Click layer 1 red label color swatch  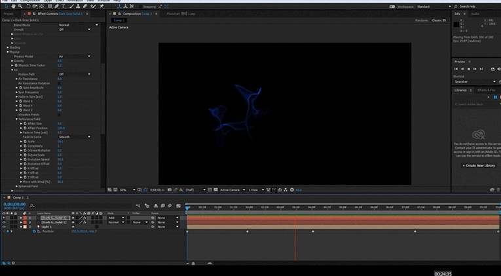click(x=25, y=218)
